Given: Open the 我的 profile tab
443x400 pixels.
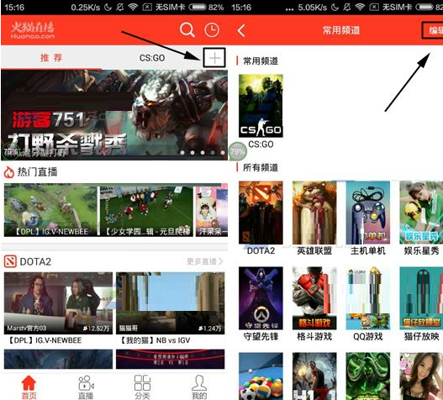Looking at the screenshot, I should [x=199, y=387].
